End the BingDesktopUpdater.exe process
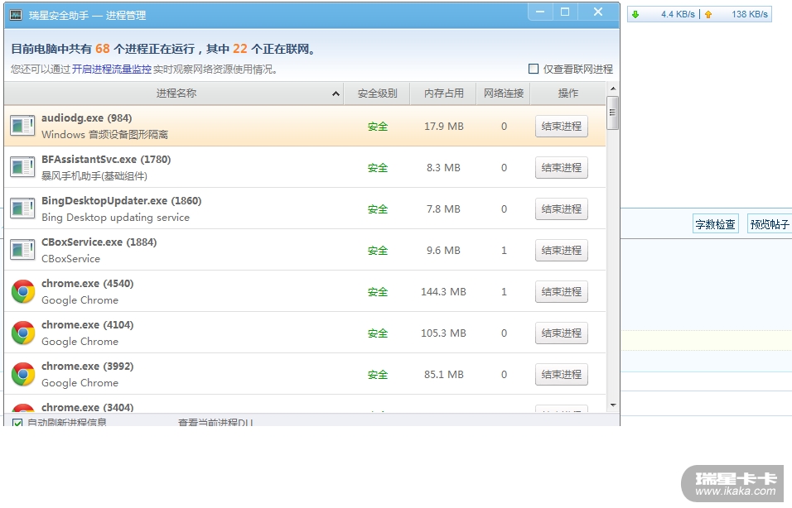The width and height of the screenshot is (792, 508). tap(561, 208)
